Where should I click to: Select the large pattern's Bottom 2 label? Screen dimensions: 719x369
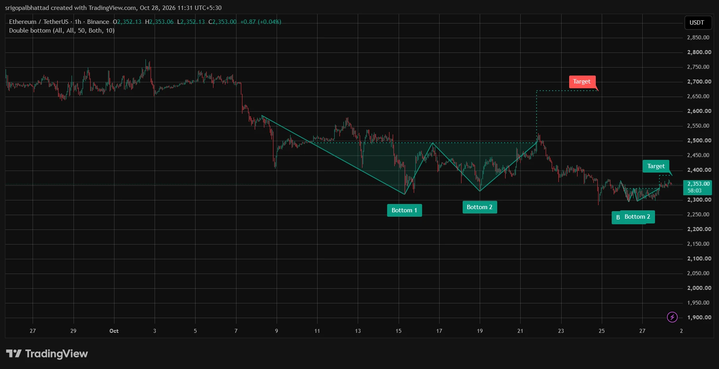click(479, 207)
